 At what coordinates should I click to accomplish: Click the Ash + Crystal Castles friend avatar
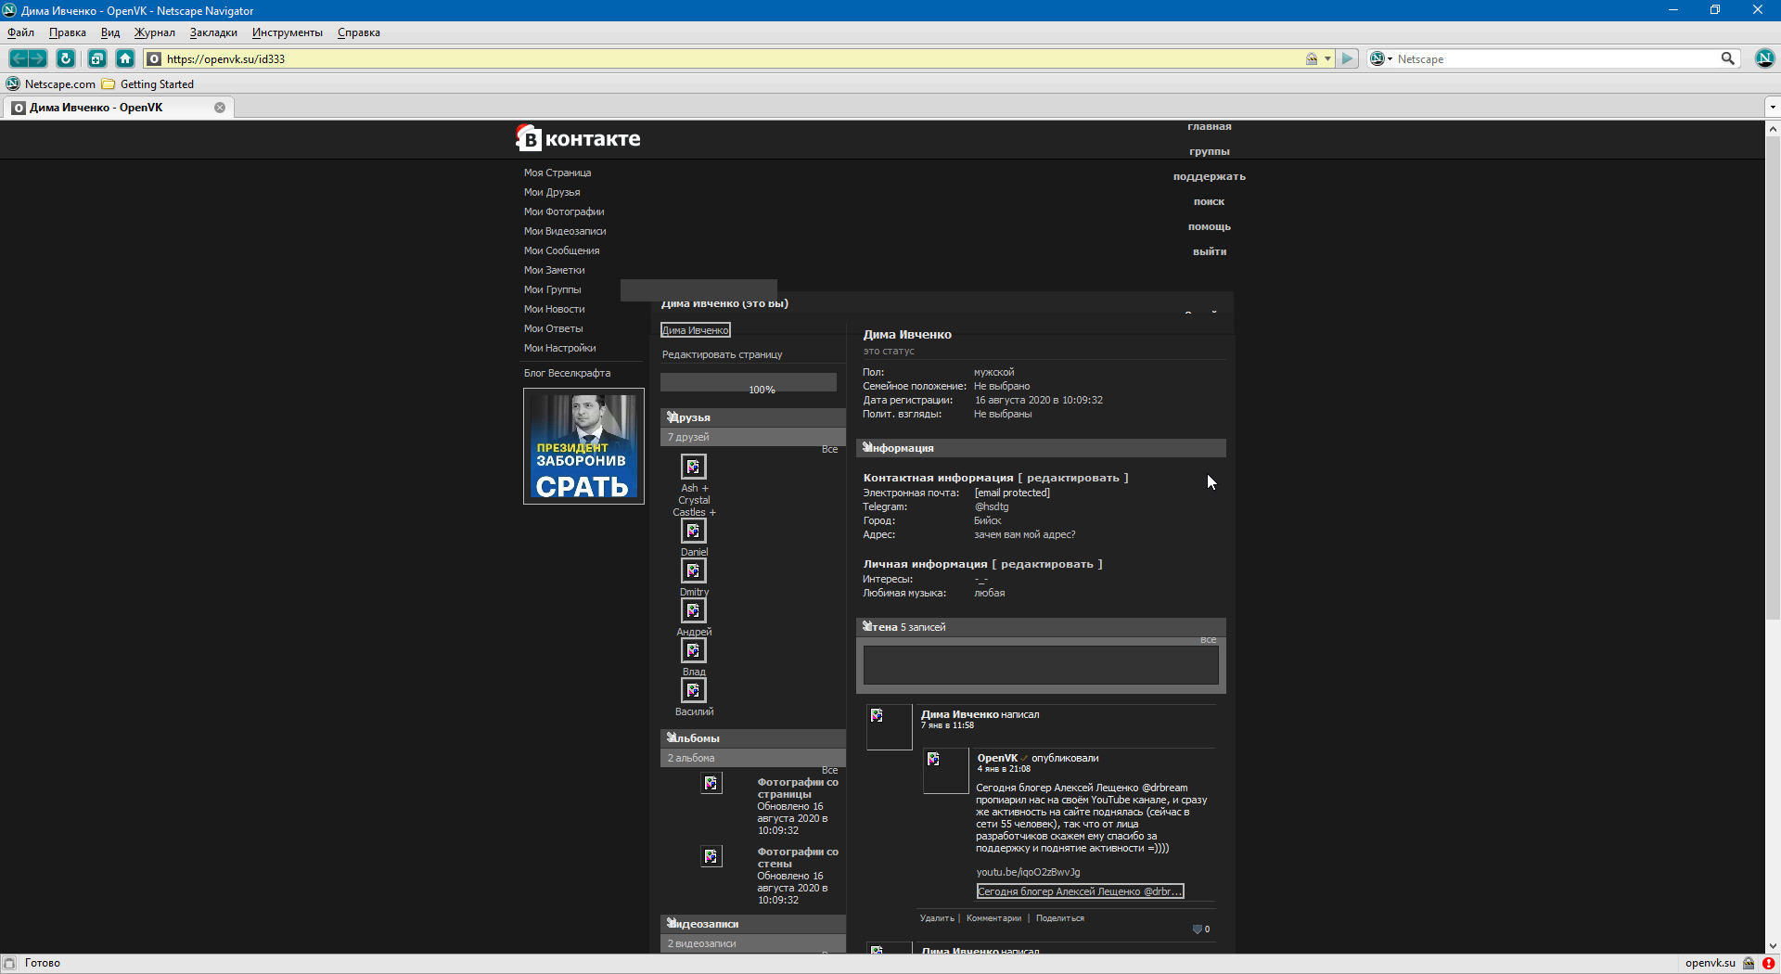[693, 467]
